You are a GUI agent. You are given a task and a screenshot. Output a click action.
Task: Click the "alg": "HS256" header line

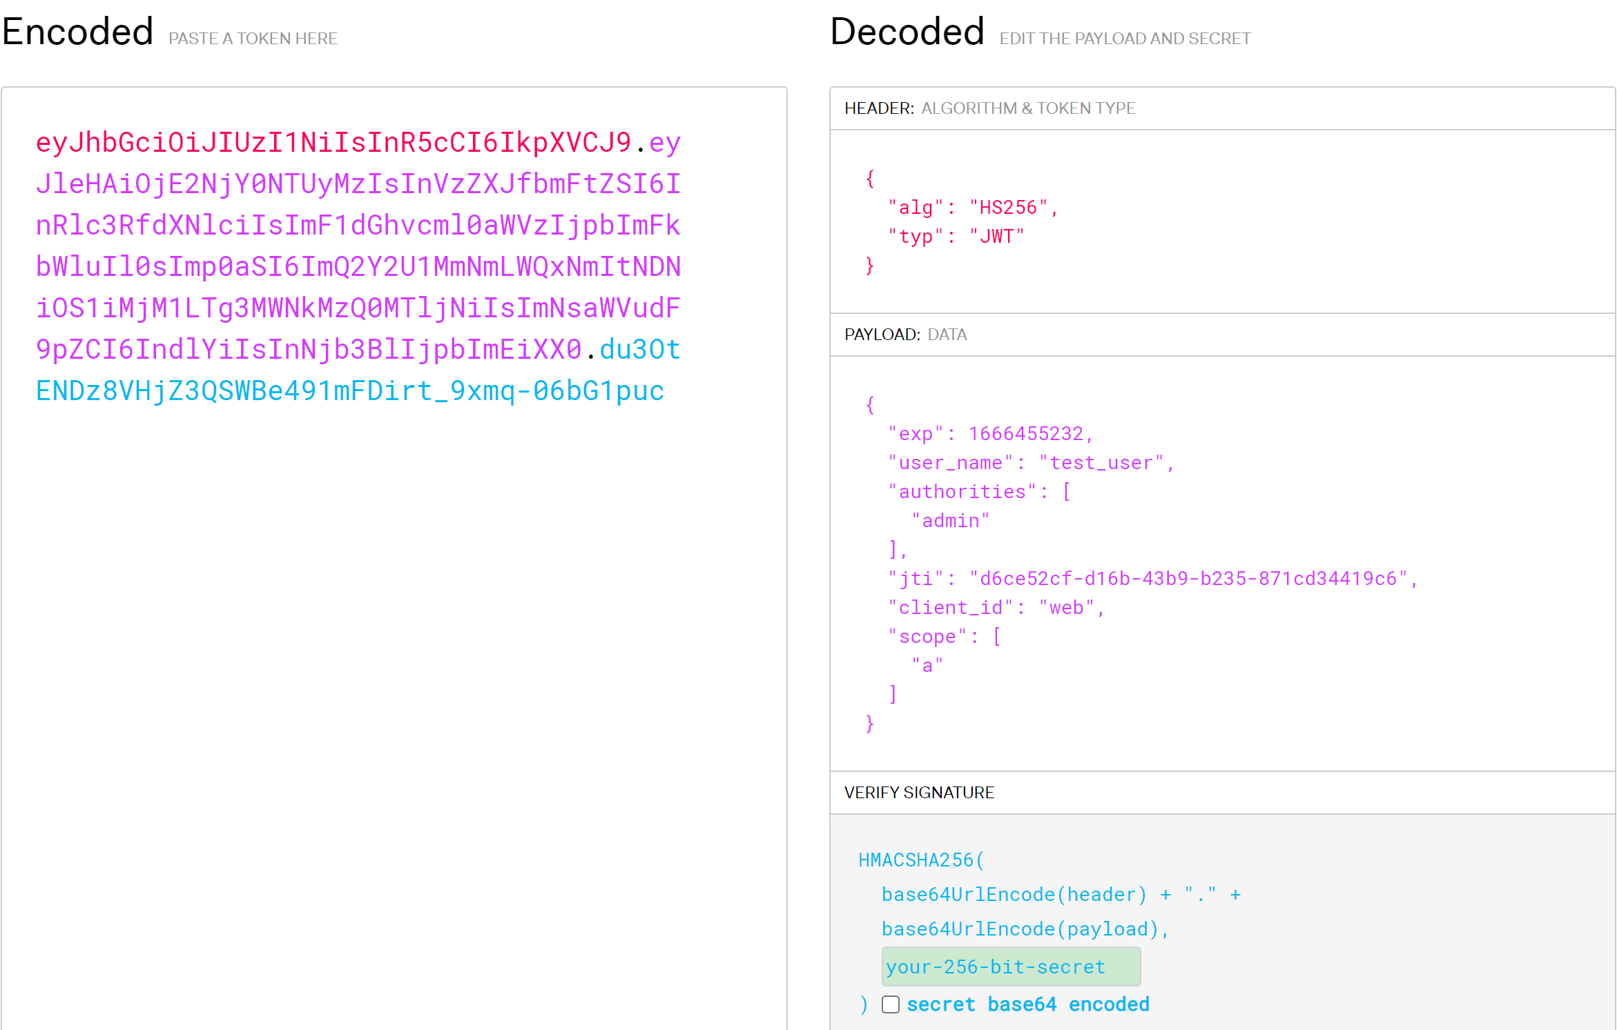(973, 207)
